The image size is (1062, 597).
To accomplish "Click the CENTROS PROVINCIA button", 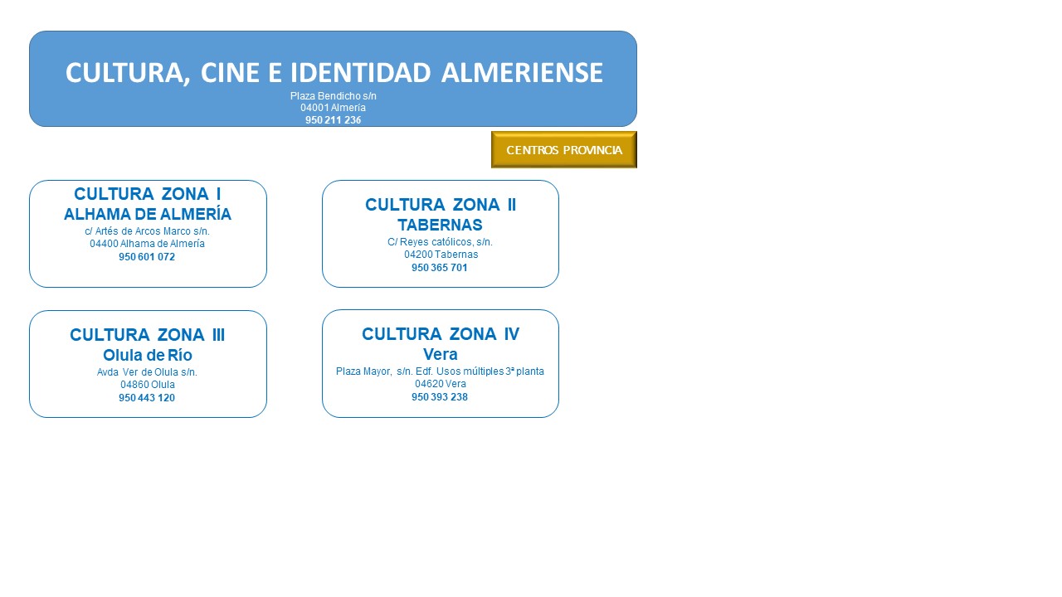I will click(564, 150).
